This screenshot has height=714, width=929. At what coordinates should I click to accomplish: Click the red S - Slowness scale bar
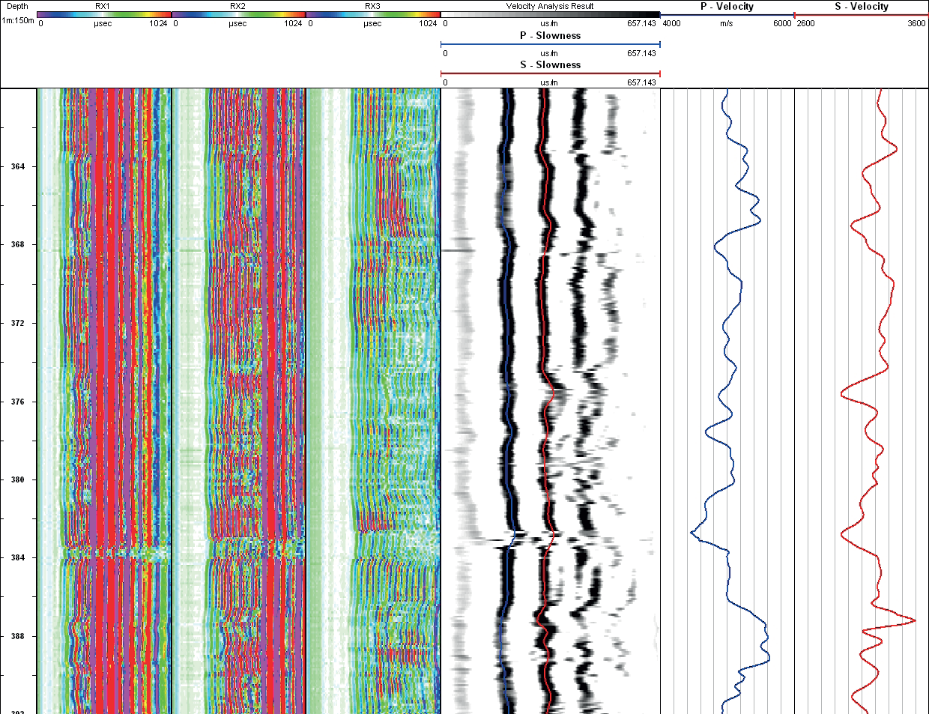[549, 75]
